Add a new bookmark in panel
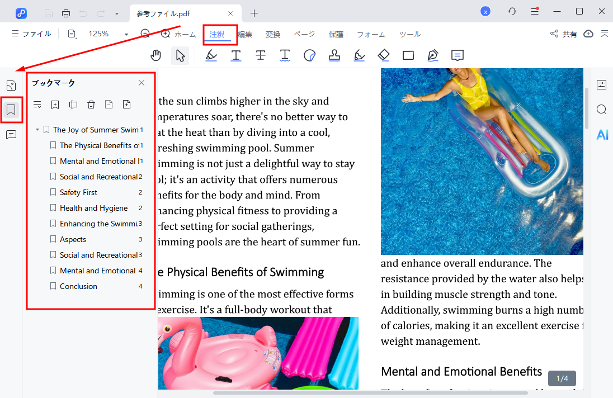Screen dimensions: 613x398 [55, 105]
